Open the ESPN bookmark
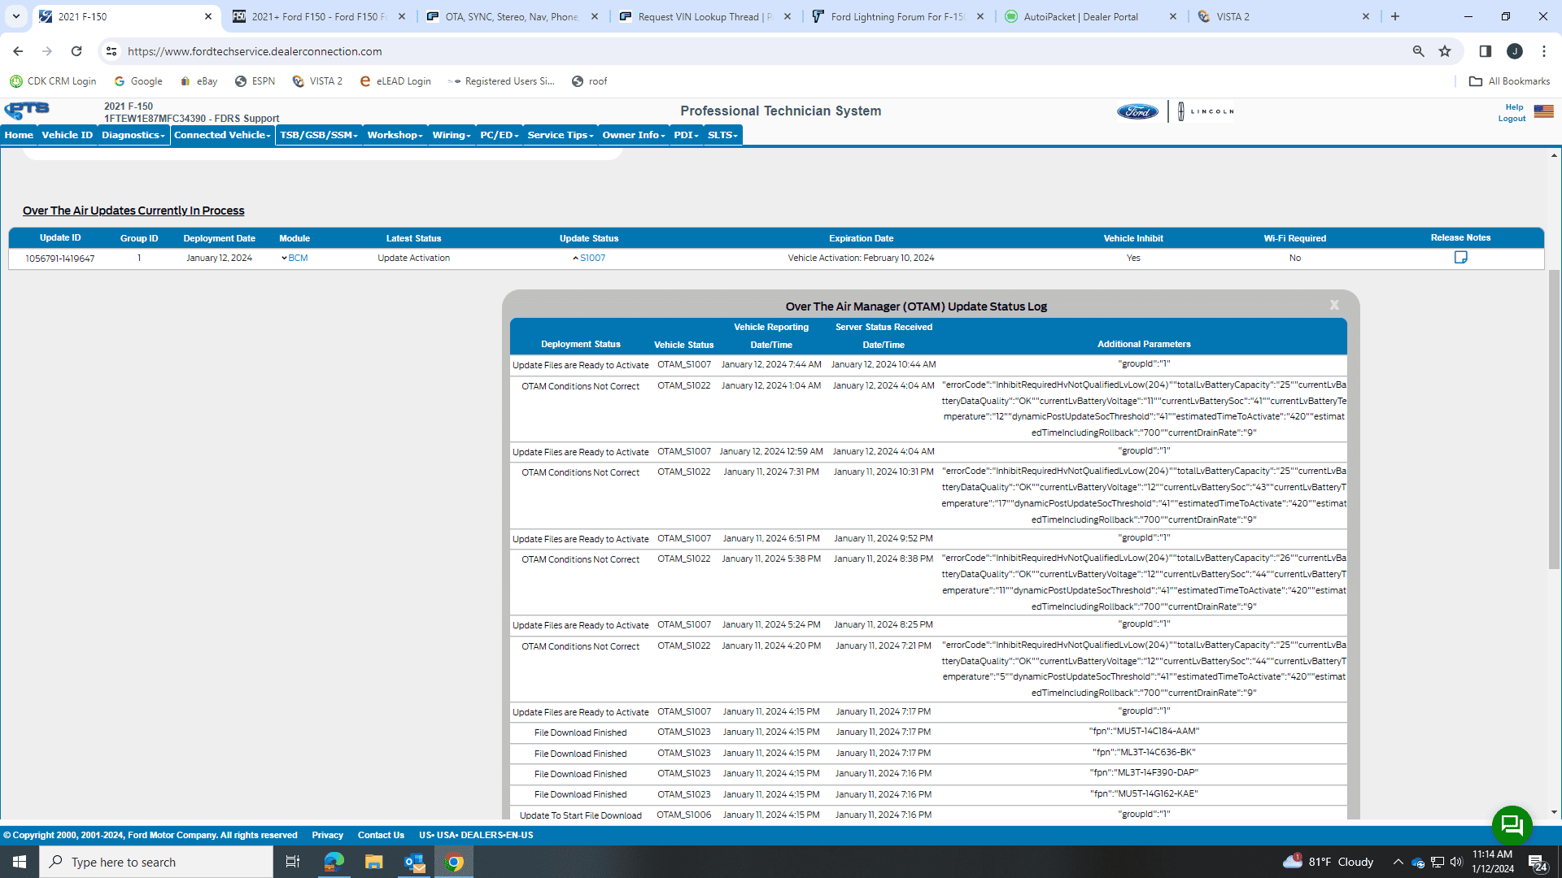The image size is (1562, 878). [255, 81]
